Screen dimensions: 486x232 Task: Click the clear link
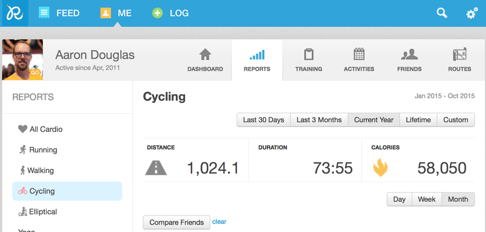pyautogui.click(x=219, y=221)
